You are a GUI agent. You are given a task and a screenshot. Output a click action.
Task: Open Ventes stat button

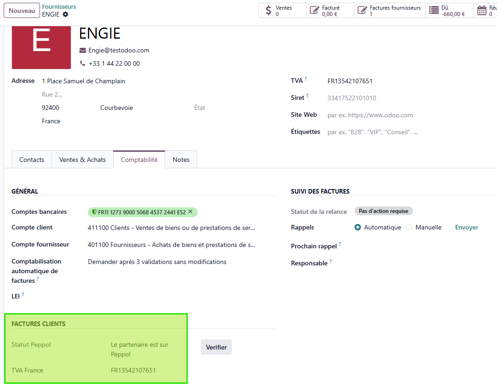coord(282,11)
